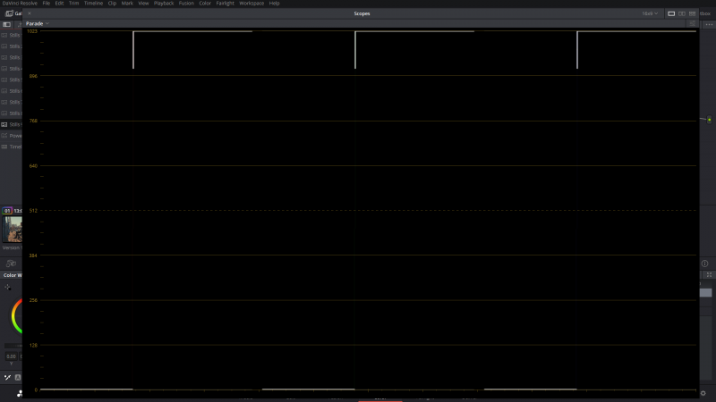The height and width of the screenshot is (402, 716).
Task: Open the Fusion menu
Action: click(186, 4)
